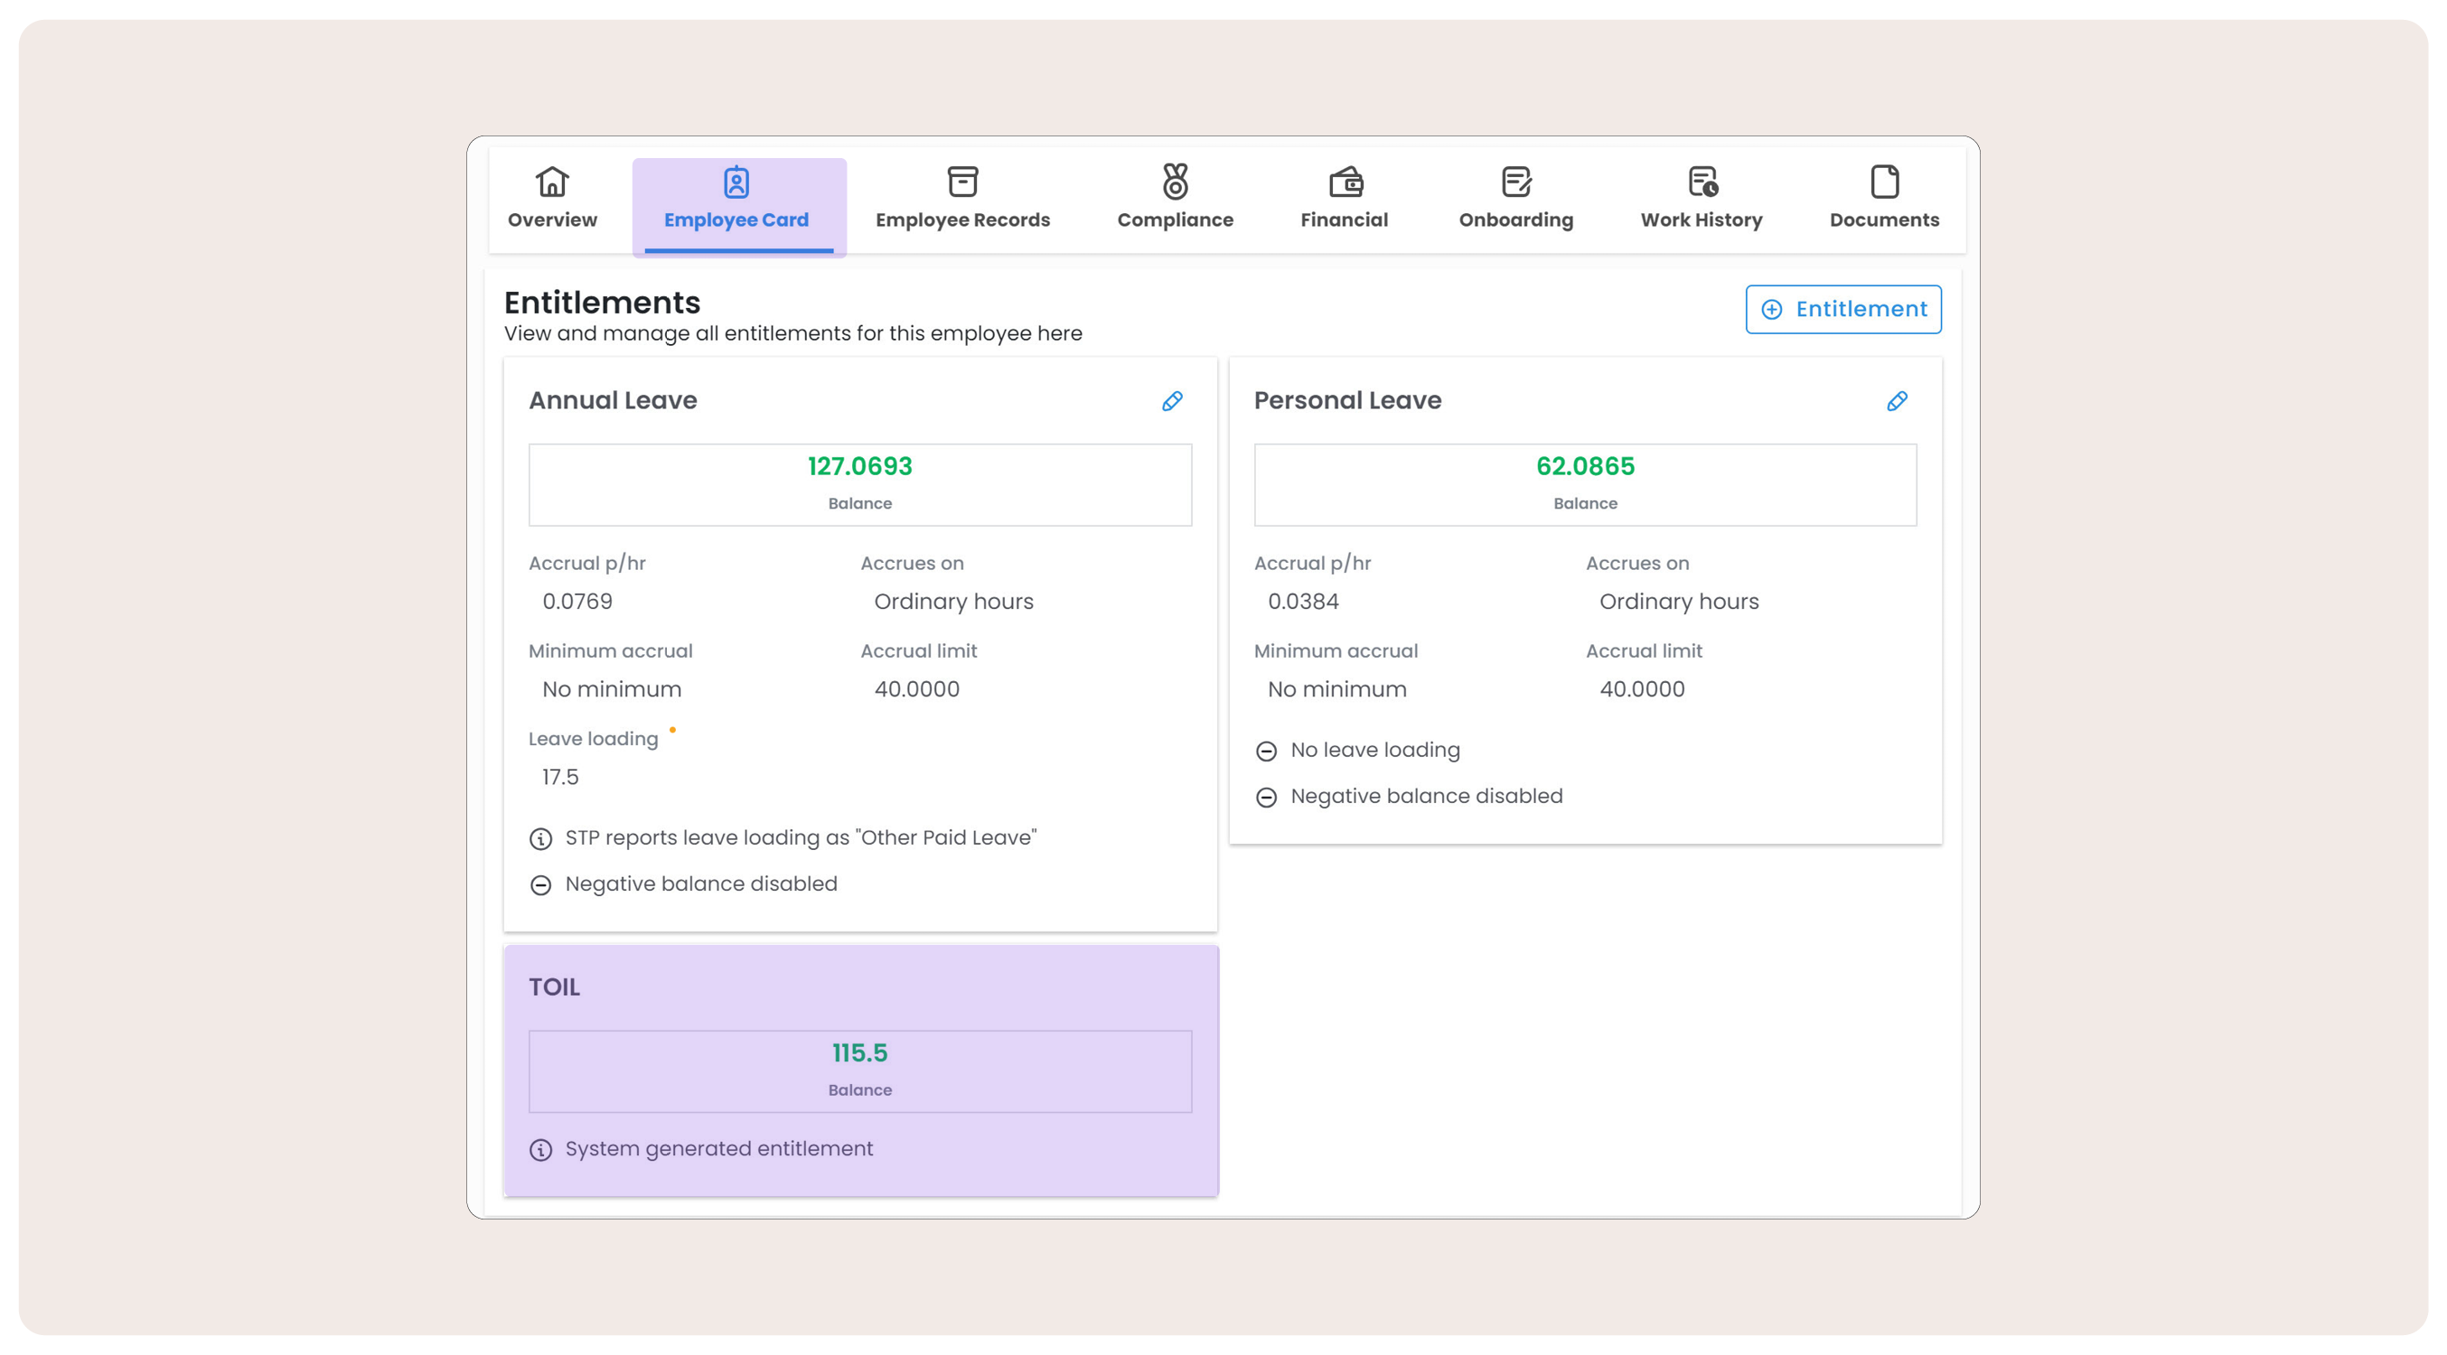Viewport: 2447px width, 1355px height.
Task: Click the Onboarding form-edit icon
Action: click(x=1516, y=182)
